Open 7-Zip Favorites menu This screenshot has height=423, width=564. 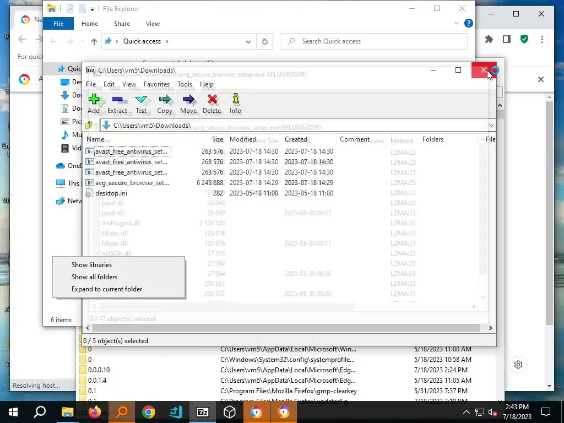[156, 84]
